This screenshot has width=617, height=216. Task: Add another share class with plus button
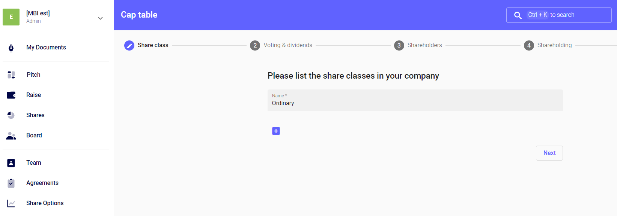click(x=276, y=131)
